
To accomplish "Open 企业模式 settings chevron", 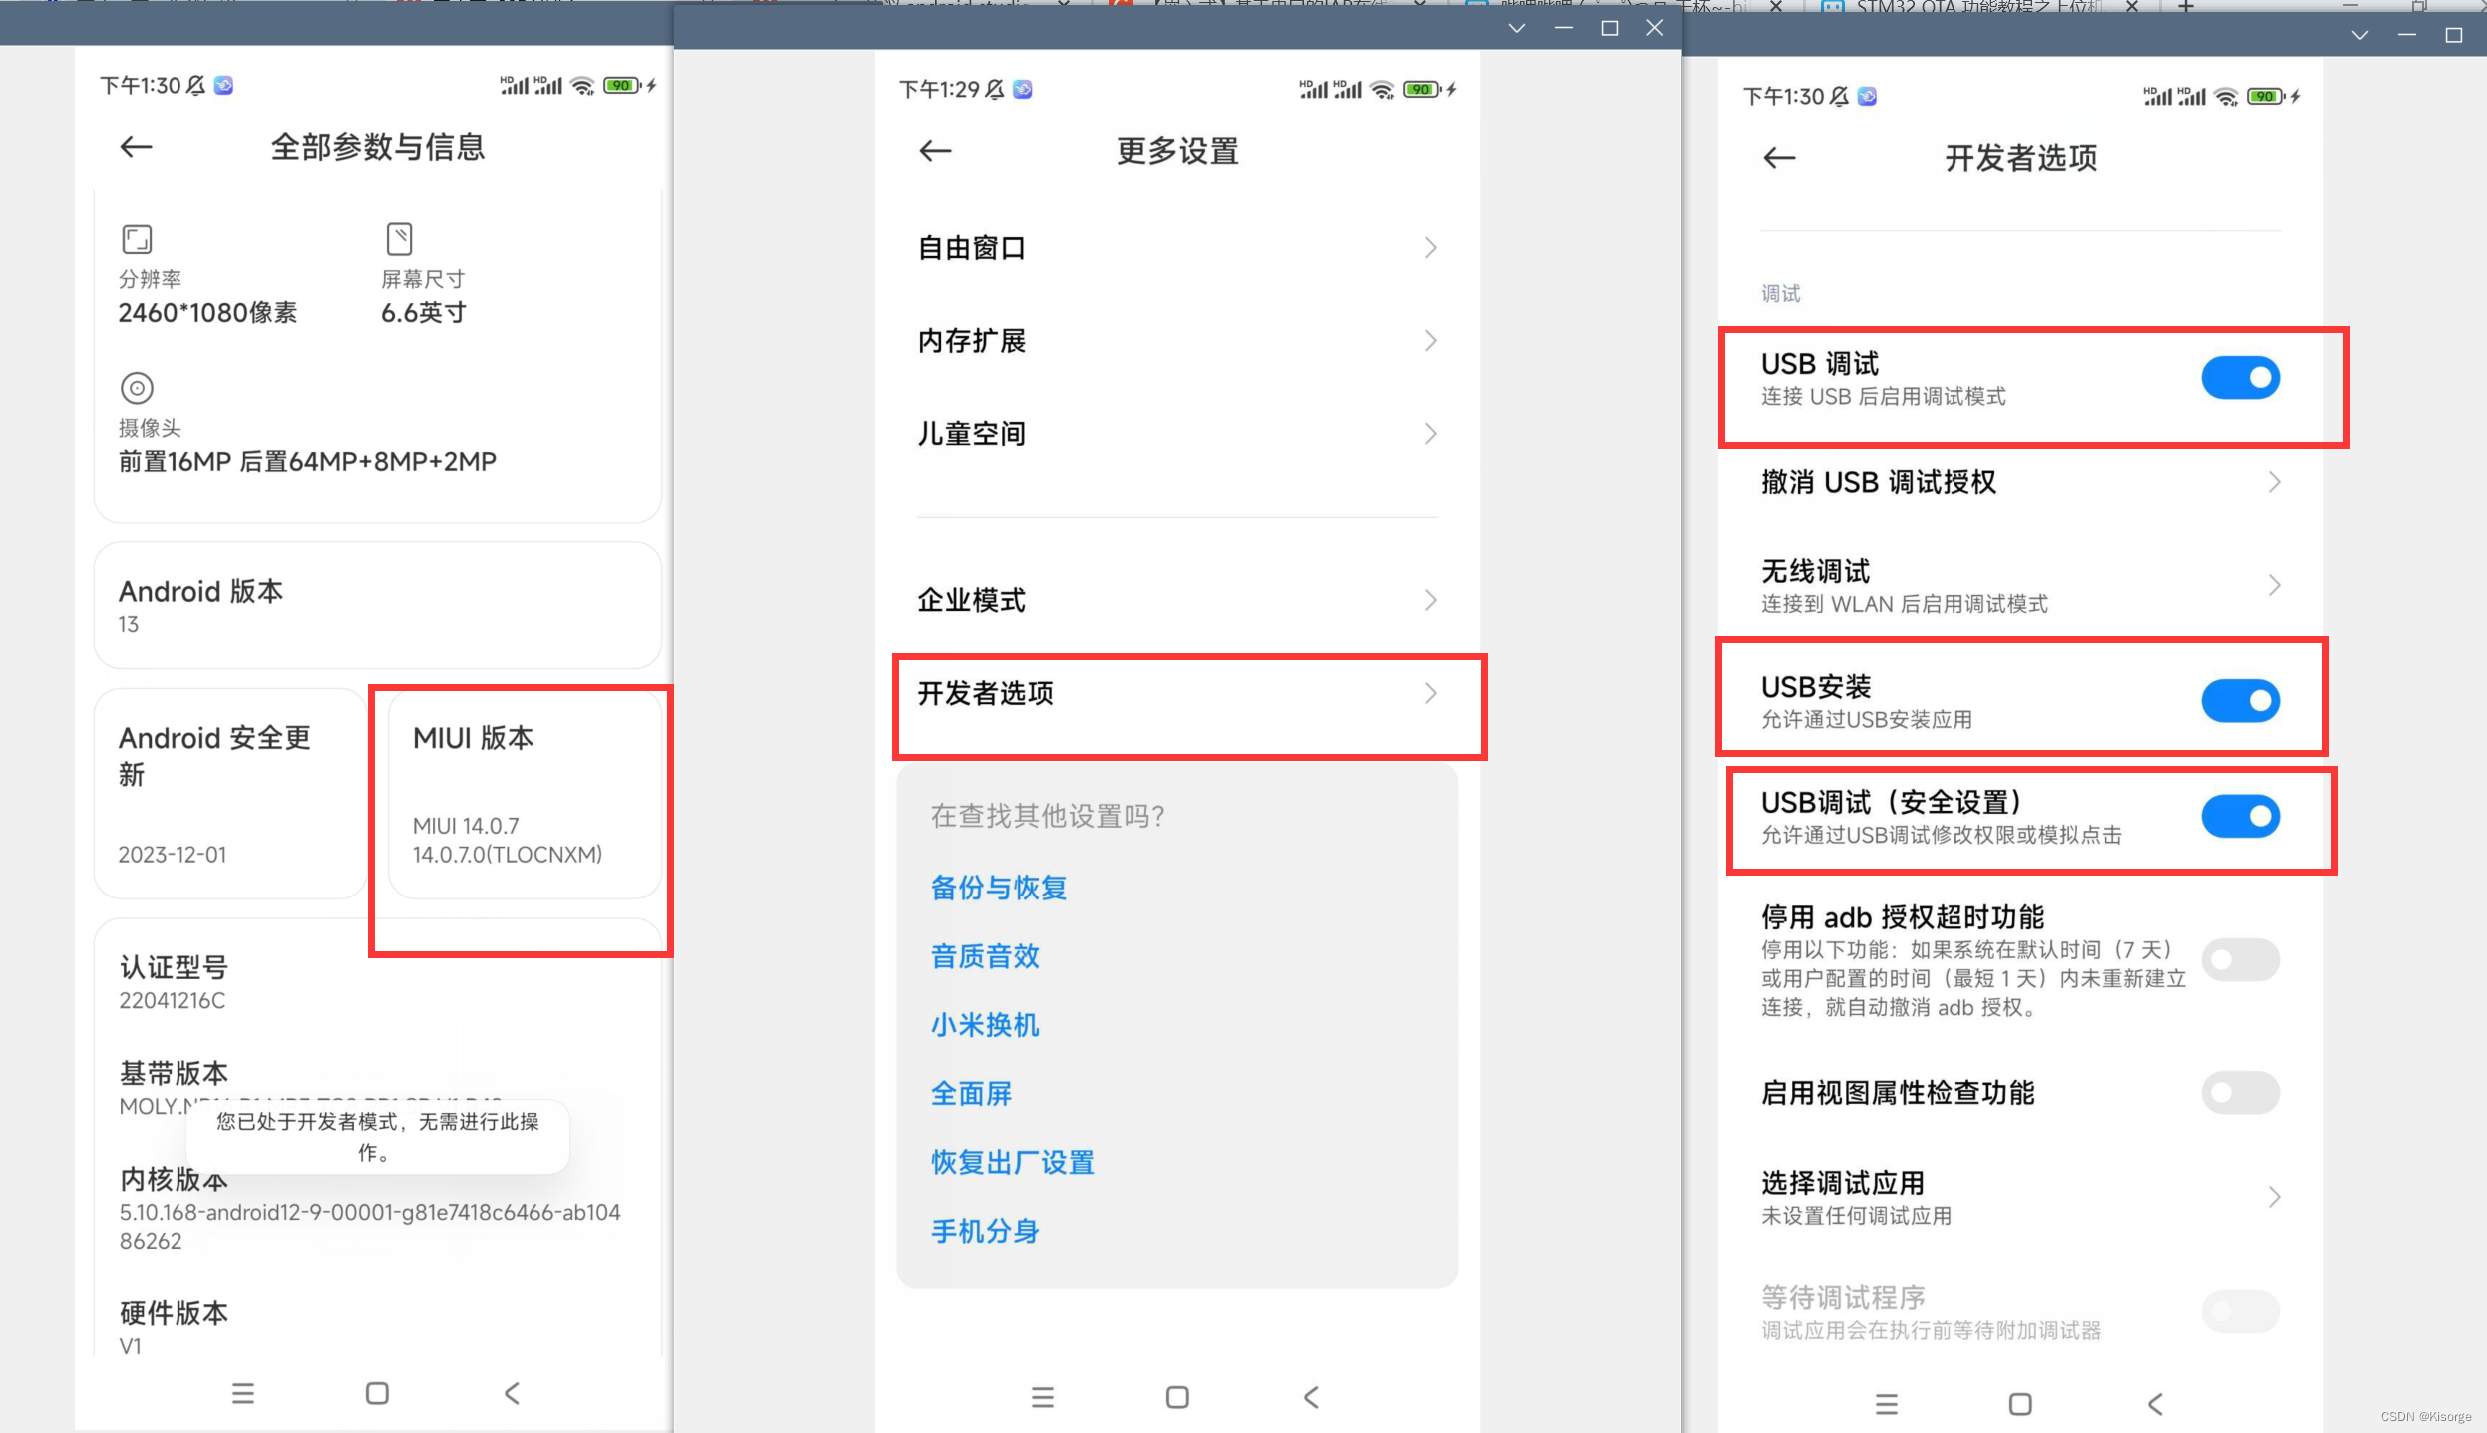I will coord(1431,600).
